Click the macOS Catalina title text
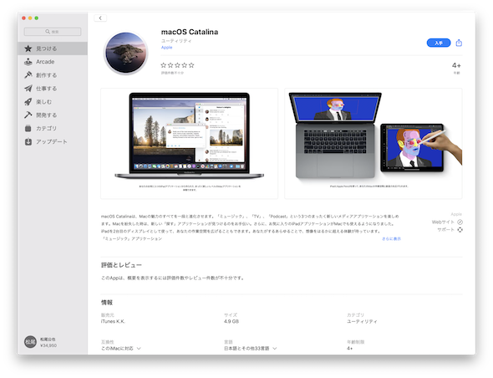Viewport: 493px width, 378px height. 190,32
